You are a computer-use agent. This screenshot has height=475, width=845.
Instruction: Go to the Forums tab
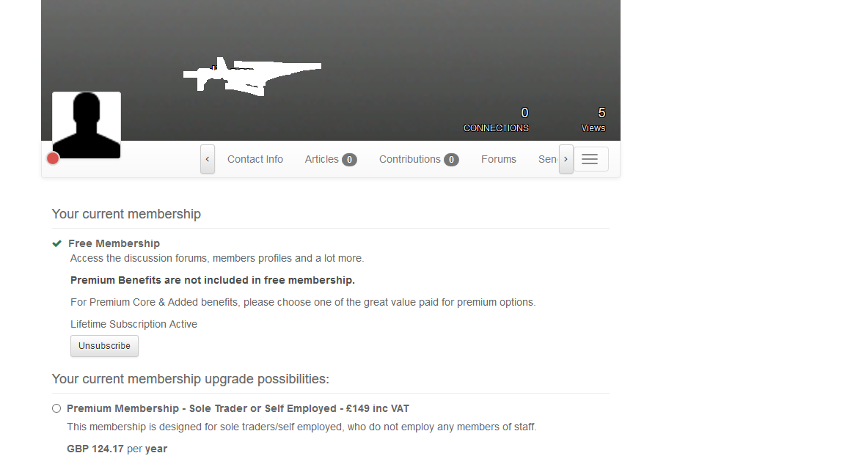click(x=499, y=159)
